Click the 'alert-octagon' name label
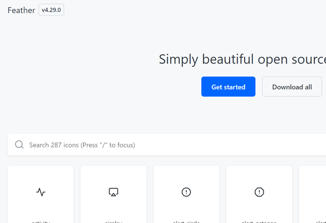 point(259,222)
